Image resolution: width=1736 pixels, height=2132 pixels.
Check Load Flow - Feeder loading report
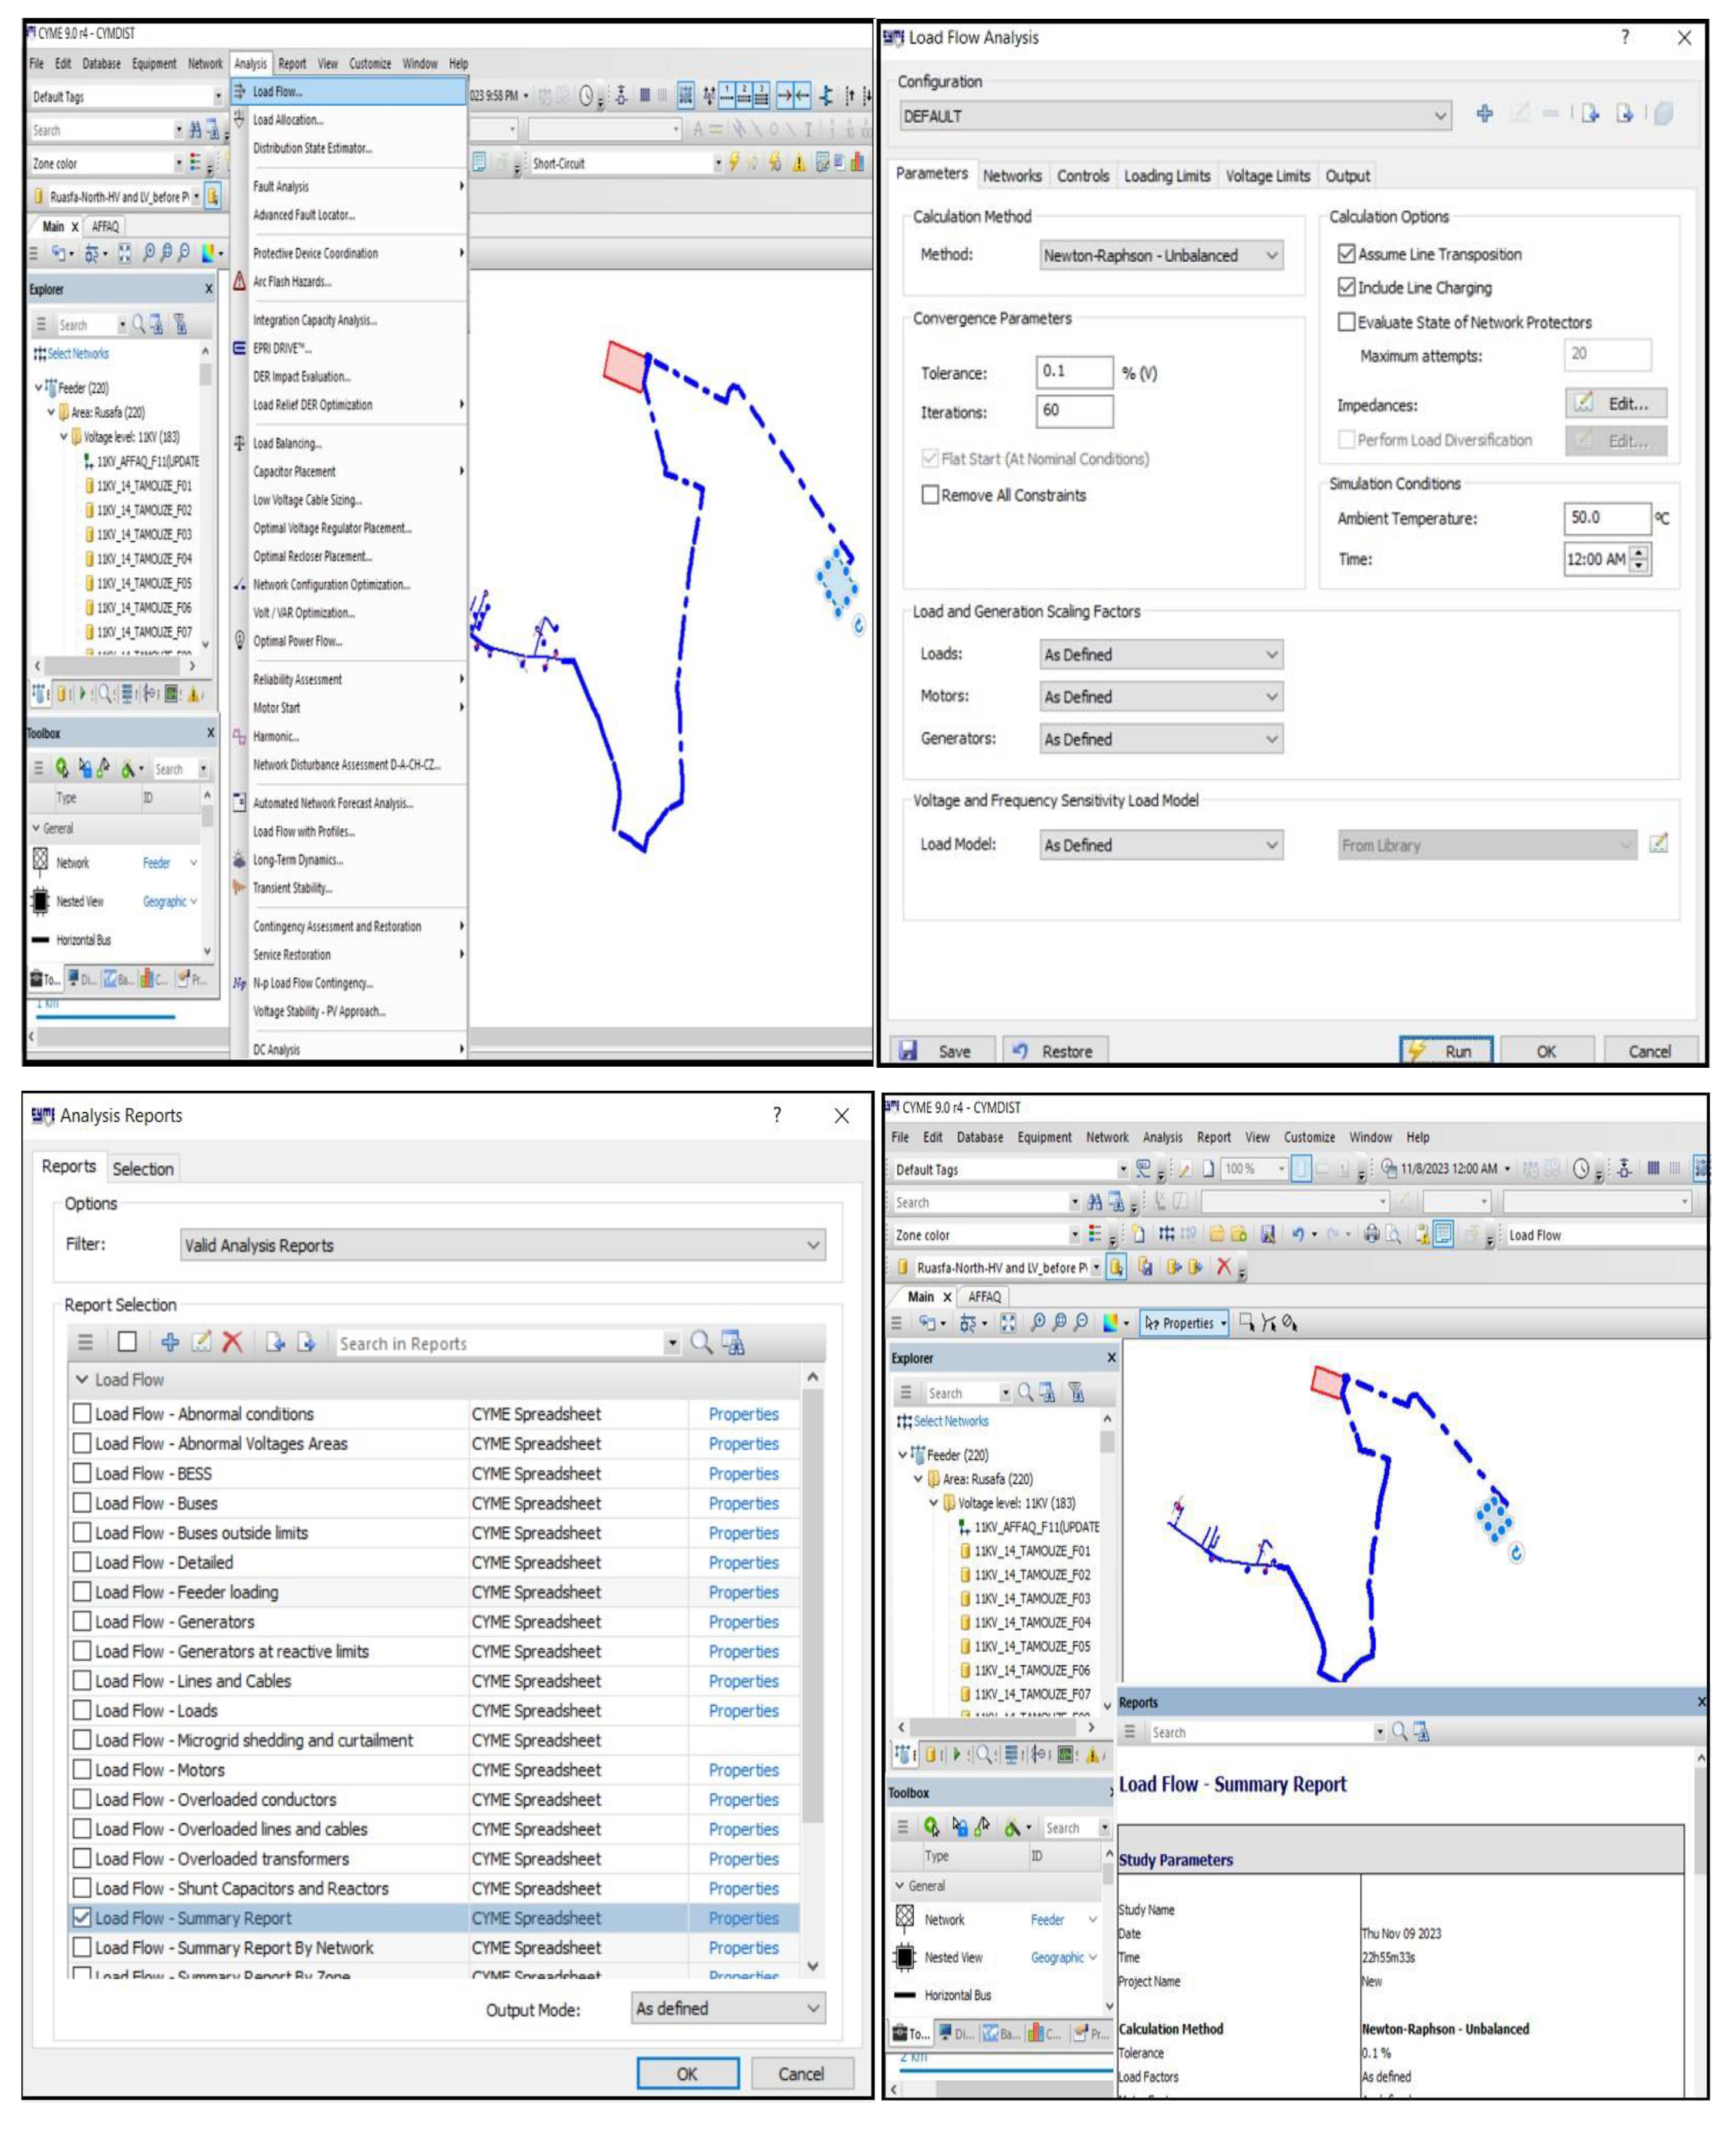coord(83,1591)
